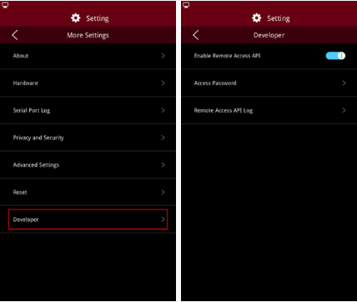Go back from Developer screen
This screenshot has width=357, height=302.
(196, 35)
